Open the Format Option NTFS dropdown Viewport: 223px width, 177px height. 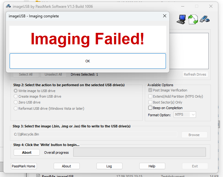tap(185, 115)
